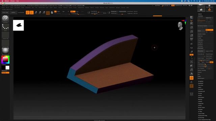This screenshot has height=121, width=216.
Task: Toggle Zsub sculpt mode
Action: pos(77,11)
